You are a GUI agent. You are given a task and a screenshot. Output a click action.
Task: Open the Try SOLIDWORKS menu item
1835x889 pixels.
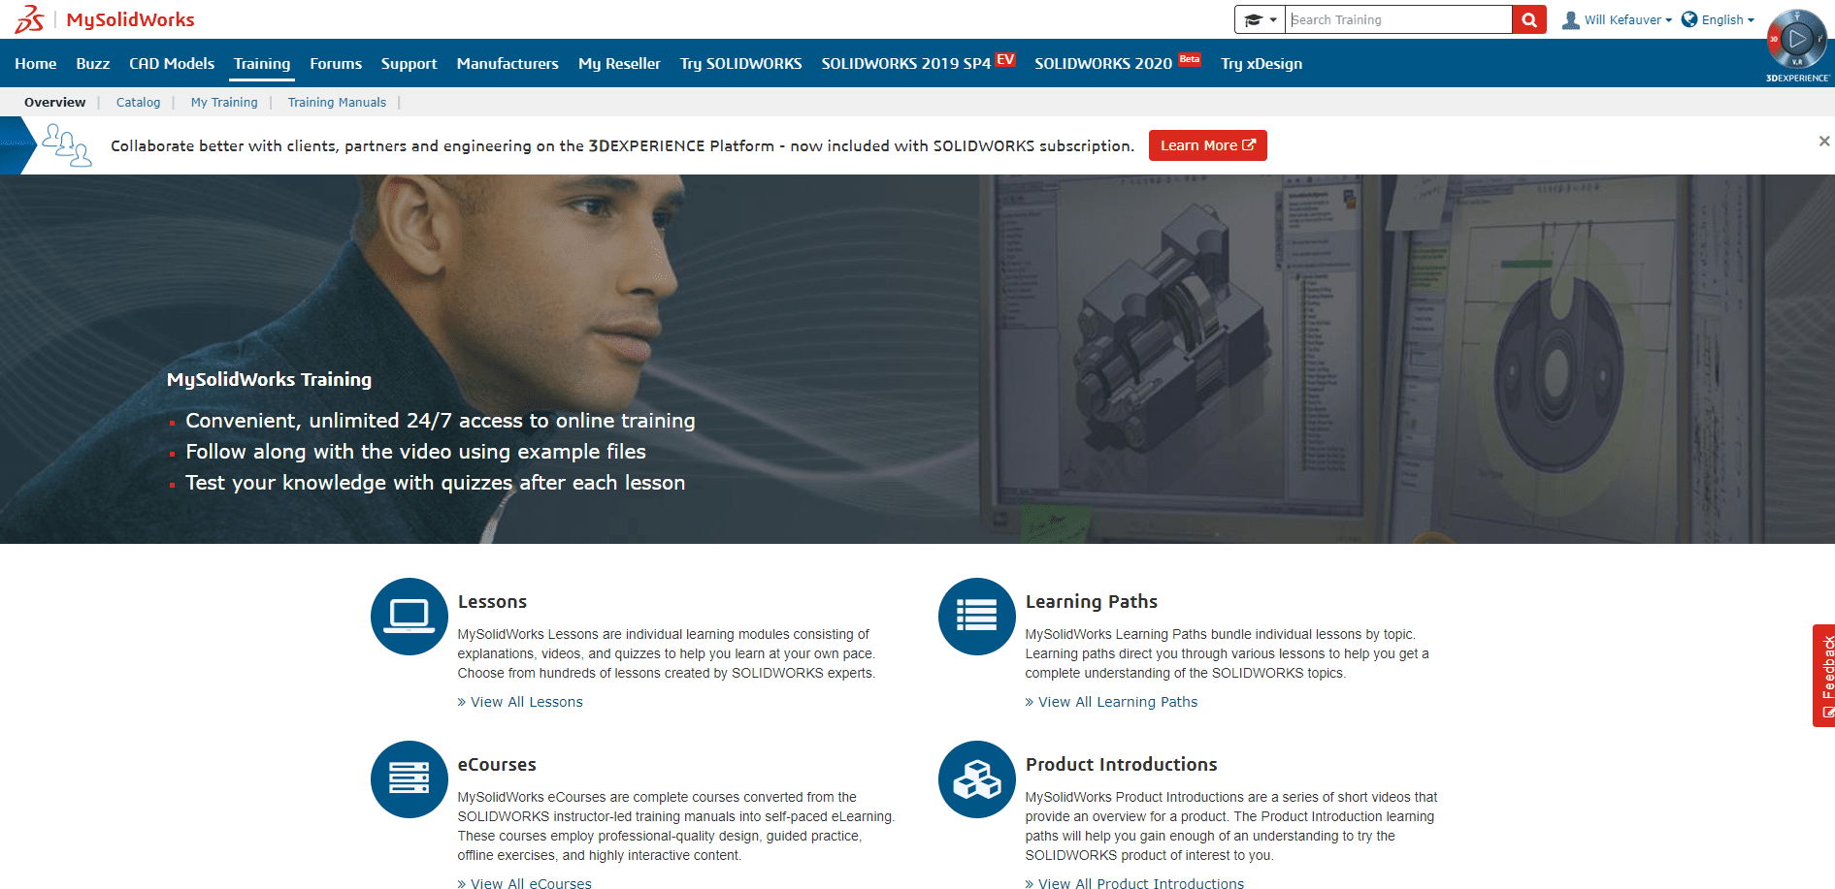click(x=741, y=64)
